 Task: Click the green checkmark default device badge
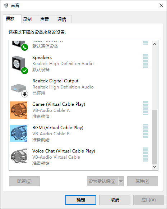coord(25,71)
